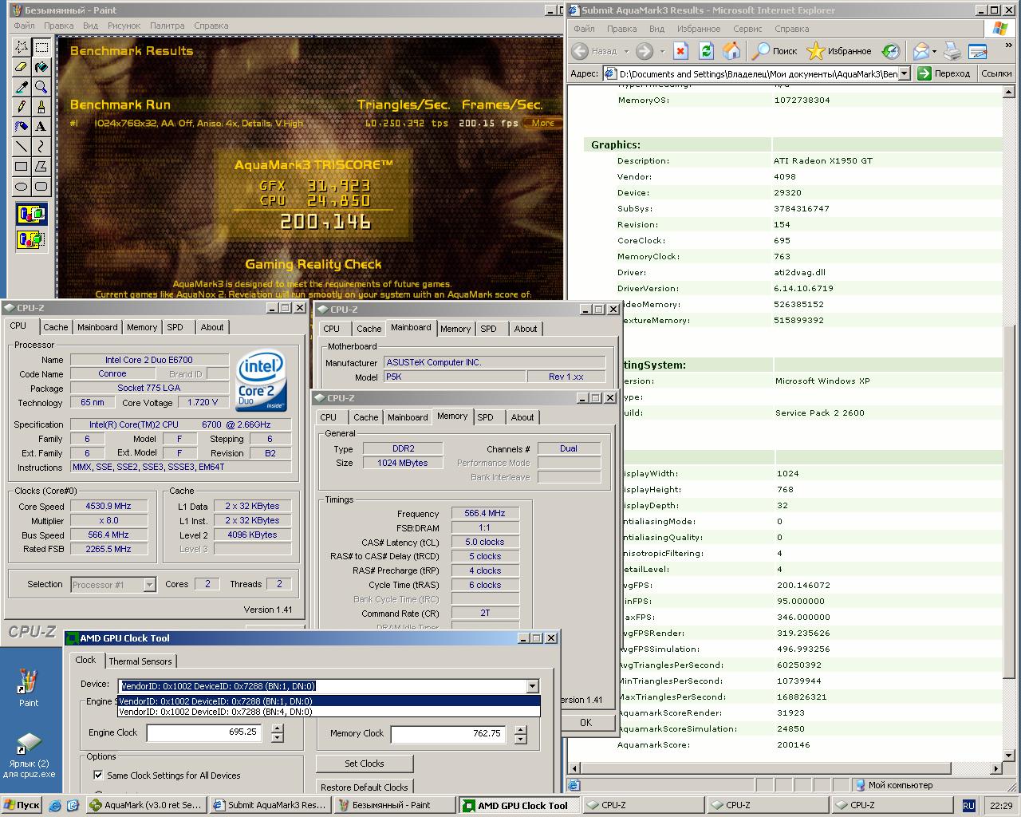This screenshot has height=817, width=1021.
Task: Open the About tab in CPU-Z Mainboard window
Action: coord(526,329)
